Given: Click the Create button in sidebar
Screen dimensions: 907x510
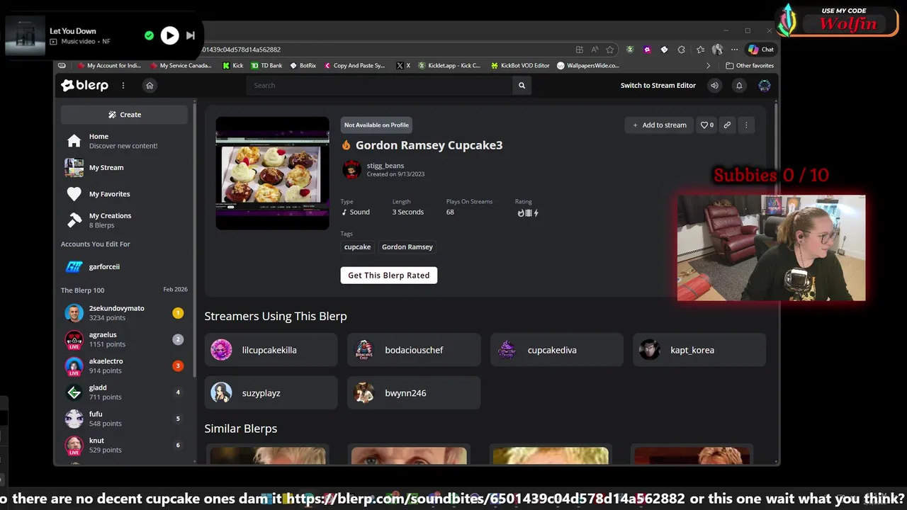Looking at the screenshot, I should [x=124, y=115].
